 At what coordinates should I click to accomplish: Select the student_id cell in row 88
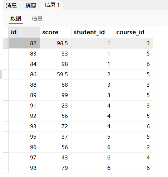[x=93, y=85]
